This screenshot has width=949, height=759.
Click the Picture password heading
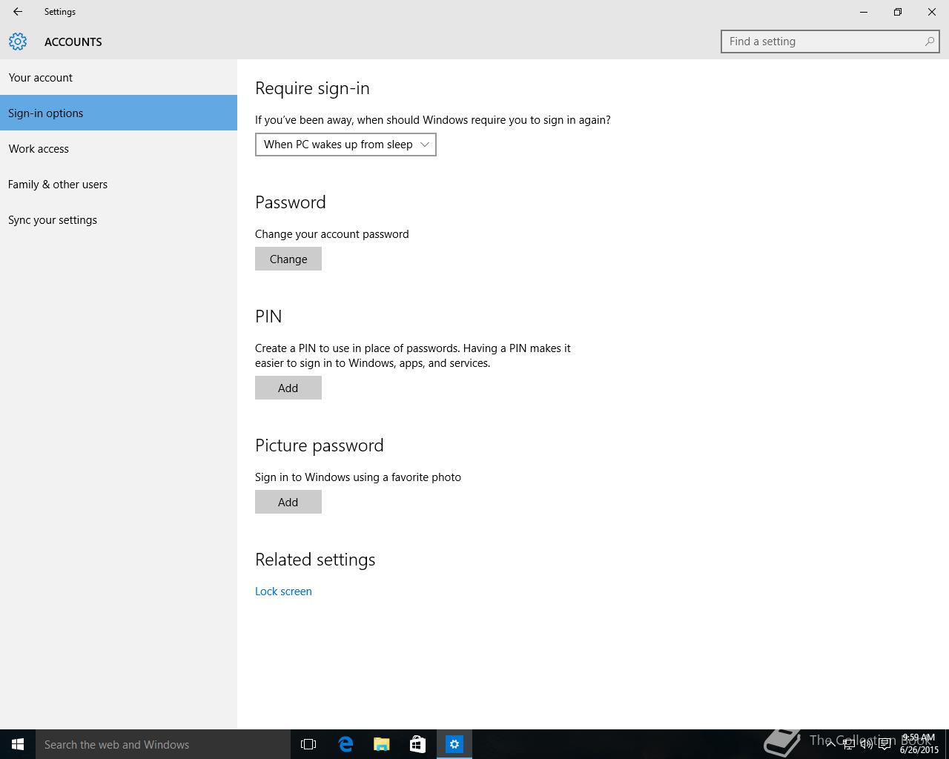point(320,445)
